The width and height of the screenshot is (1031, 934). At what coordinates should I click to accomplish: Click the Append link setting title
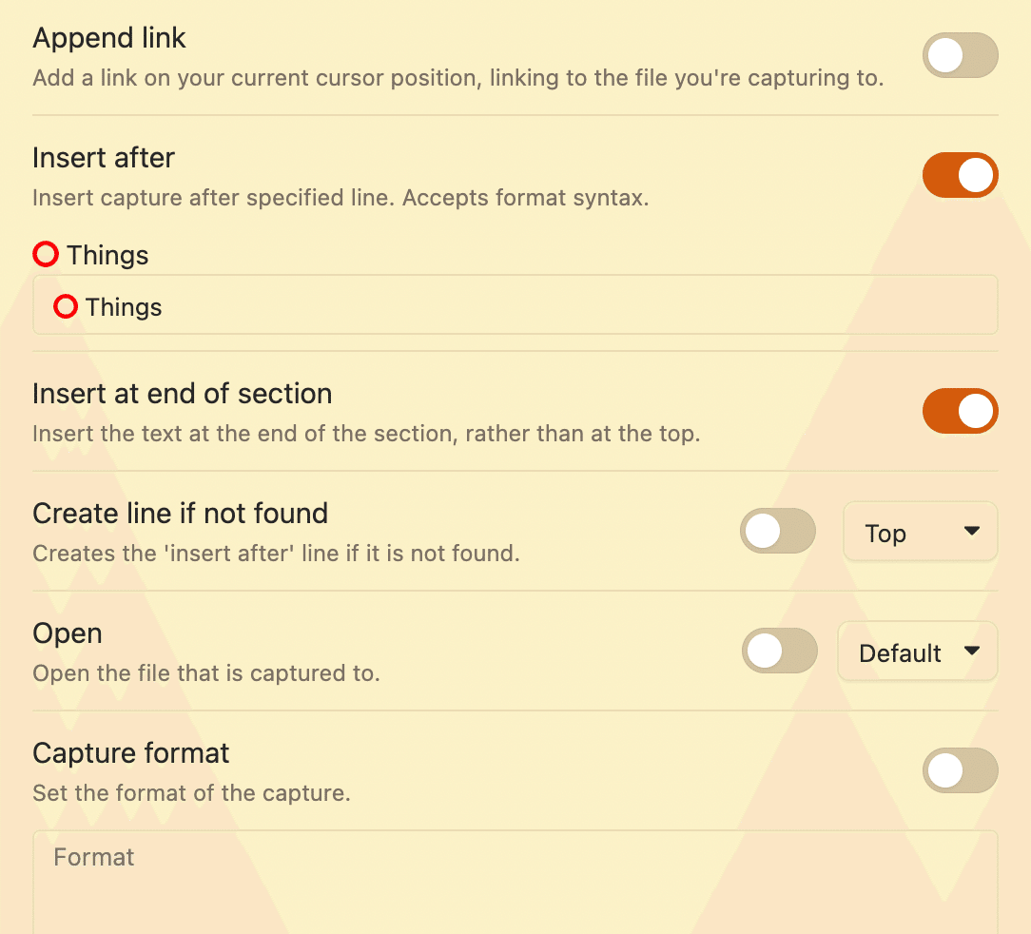click(109, 38)
